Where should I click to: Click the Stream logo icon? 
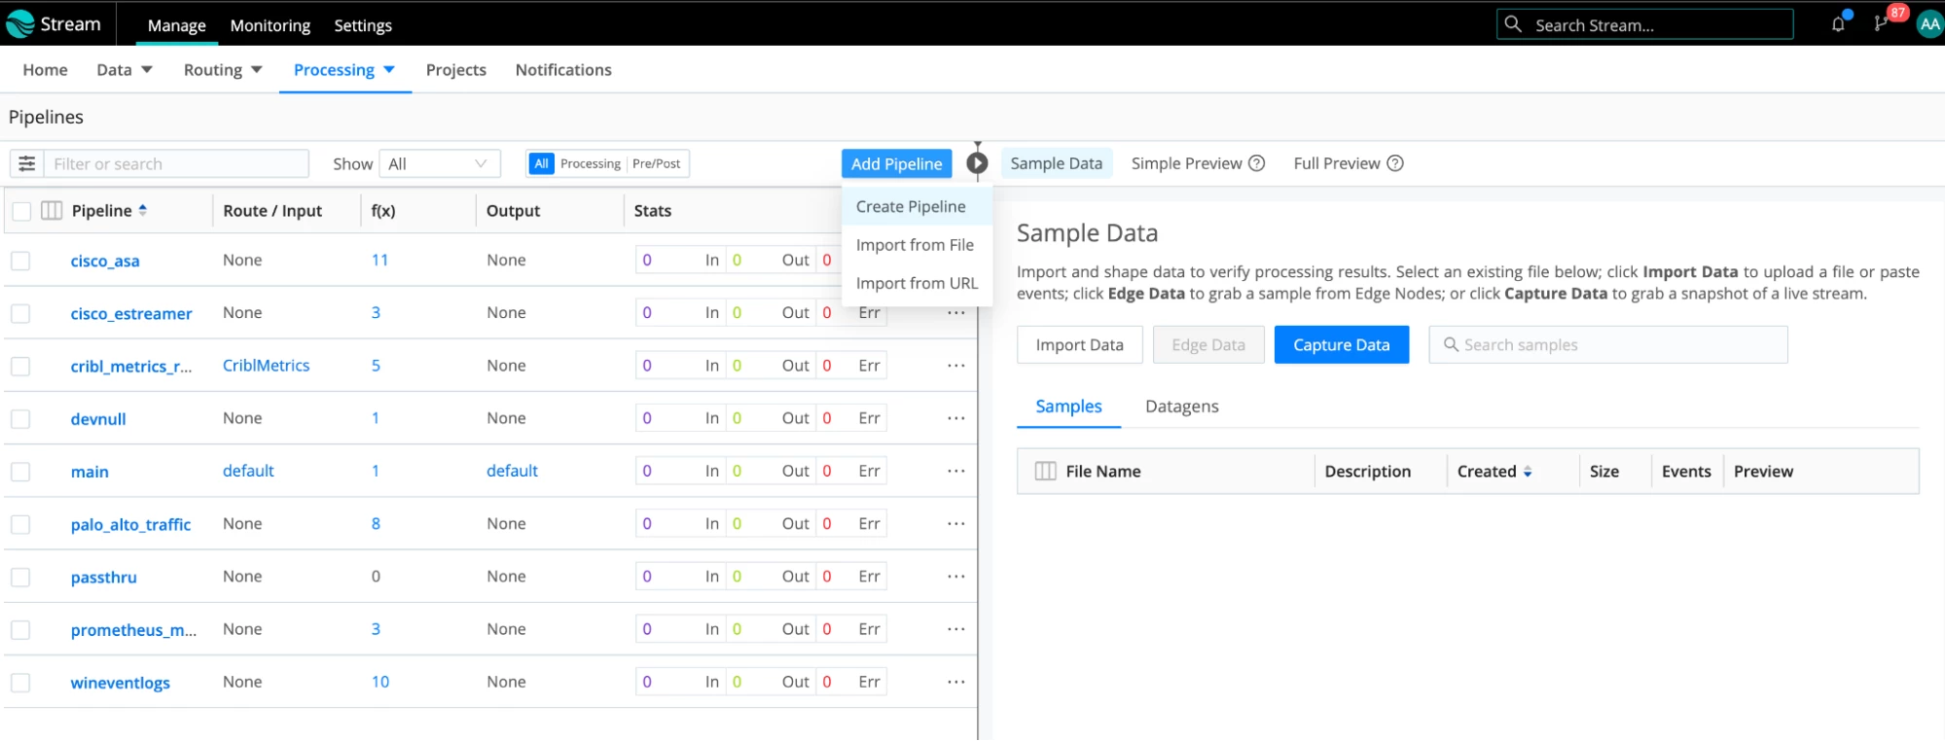(x=19, y=23)
